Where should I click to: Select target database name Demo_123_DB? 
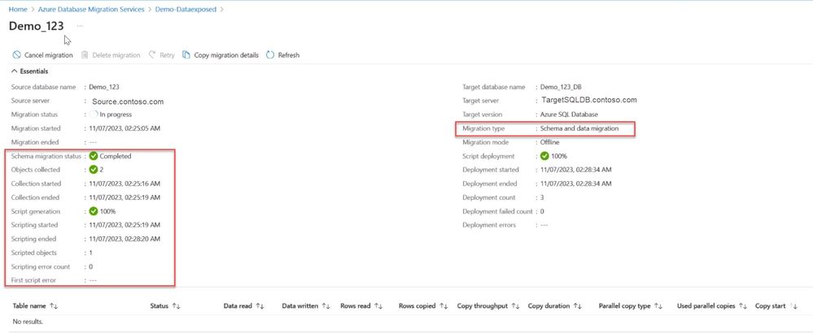pos(561,87)
